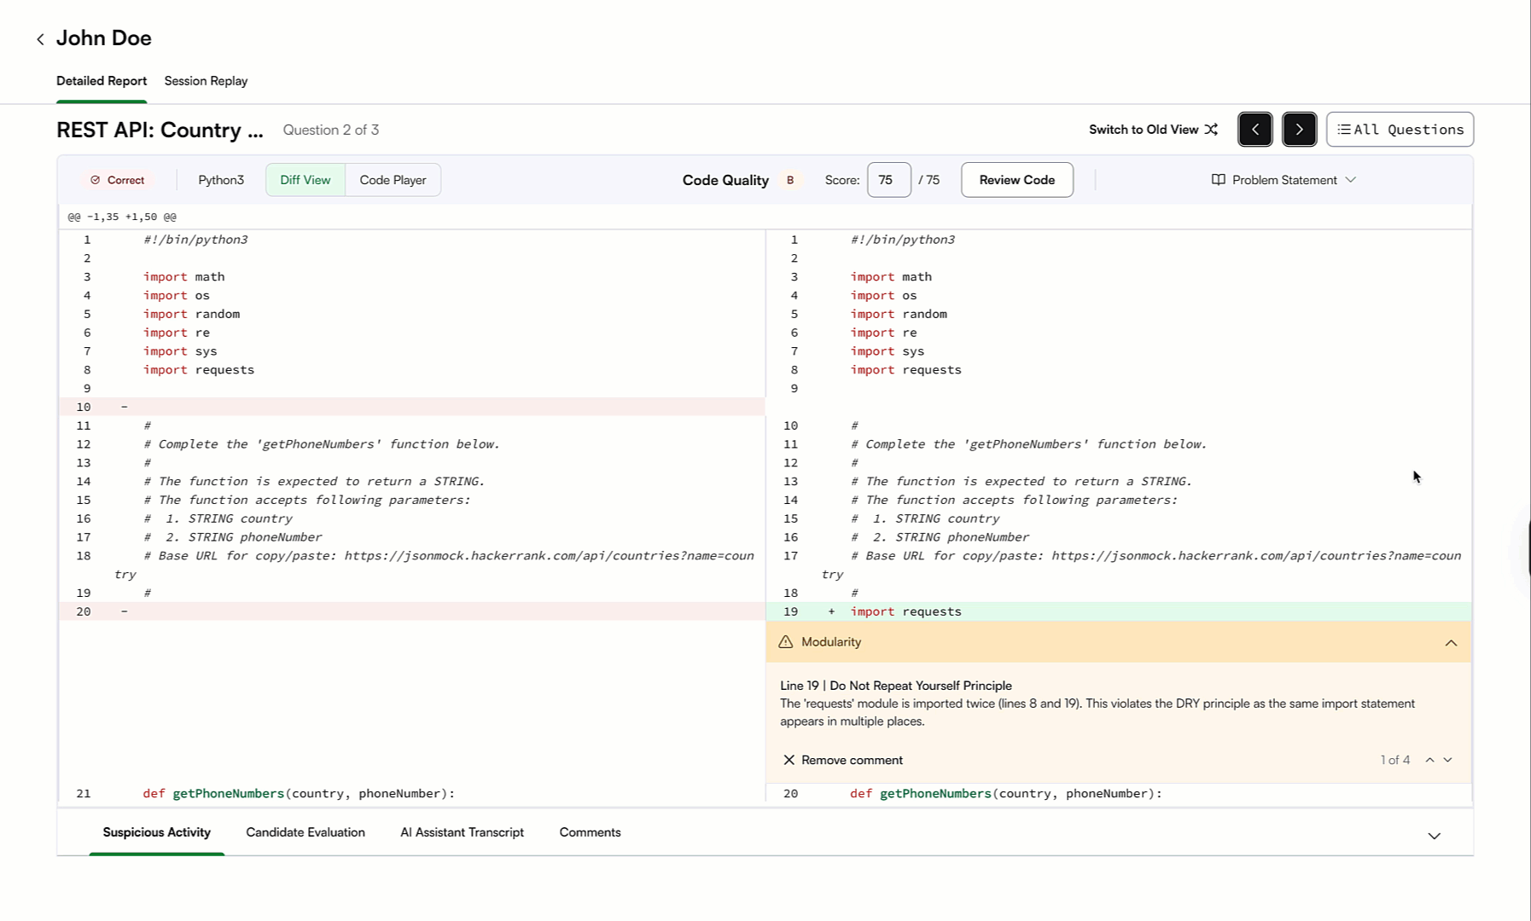Switch to the Session Replay tab

pos(205,80)
